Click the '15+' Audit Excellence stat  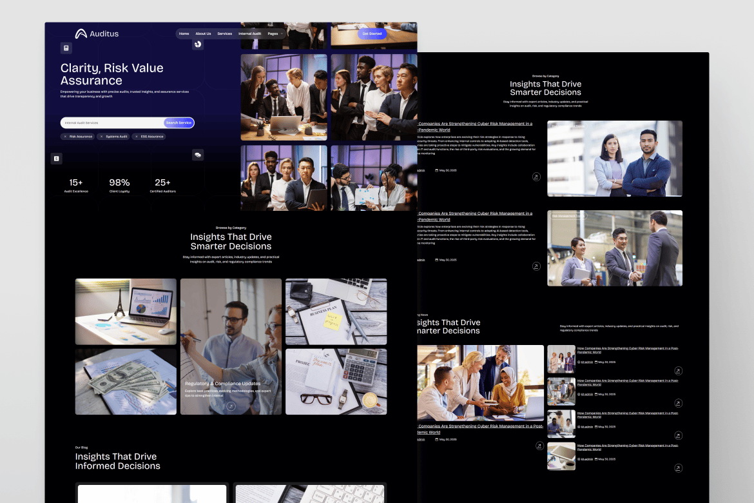pyautogui.click(x=76, y=185)
